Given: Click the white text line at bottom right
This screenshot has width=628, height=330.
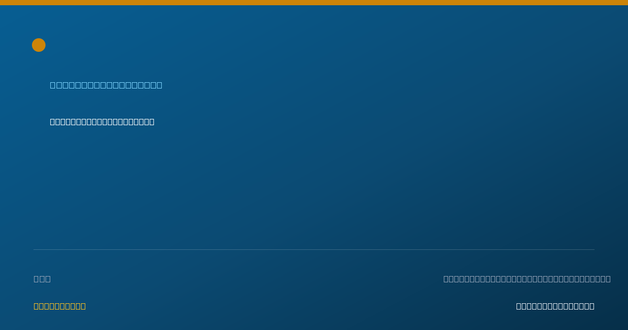Looking at the screenshot, I should [555, 306].
